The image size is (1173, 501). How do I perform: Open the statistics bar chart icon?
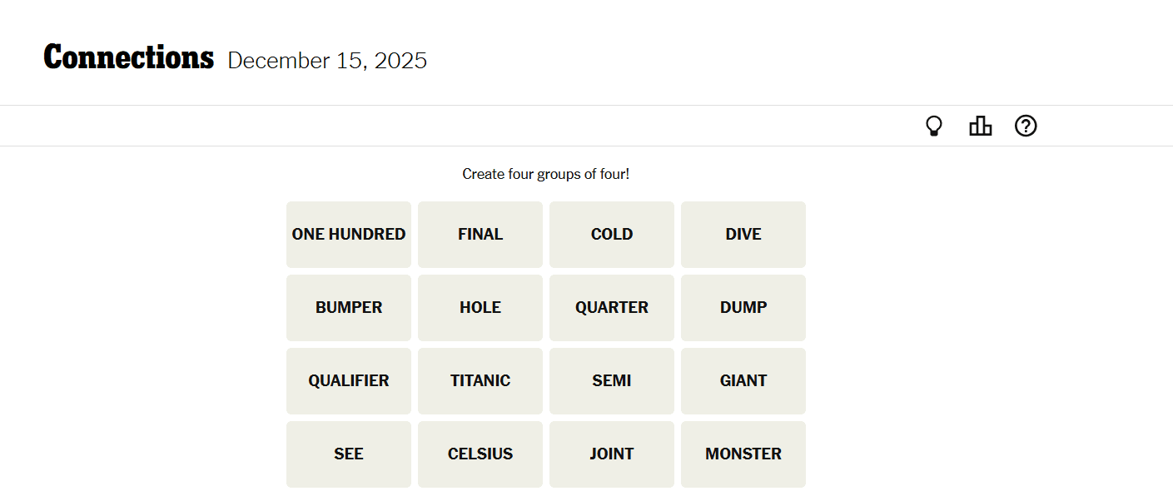coord(980,126)
